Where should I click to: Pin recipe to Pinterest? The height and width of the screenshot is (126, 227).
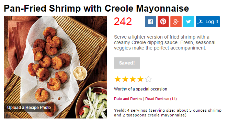(163, 22)
